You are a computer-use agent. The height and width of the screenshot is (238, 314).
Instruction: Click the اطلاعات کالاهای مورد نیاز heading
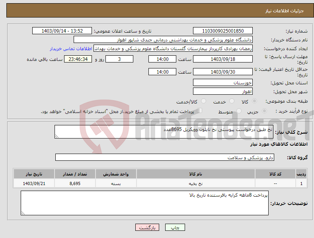click(x=279, y=144)
